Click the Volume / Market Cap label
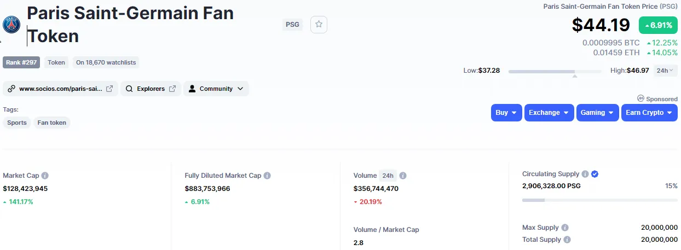Viewport: 681px width, 250px height. pos(386,230)
